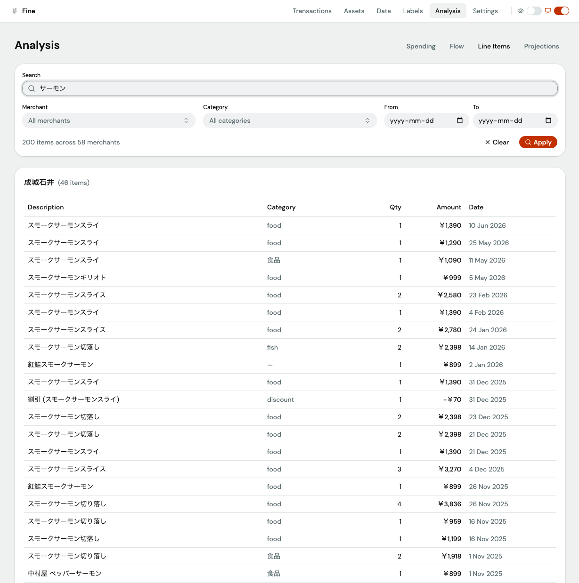Open the Projections sub-tab
Image resolution: width=579 pixels, height=583 pixels.
click(541, 46)
